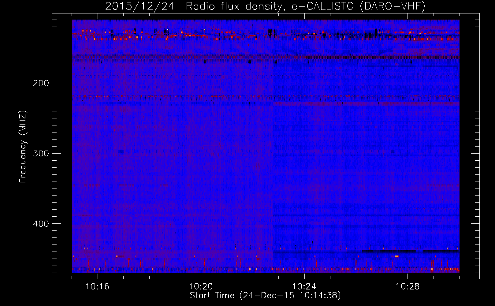Image resolution: width=495 pixels, height=306 pixels.
Task: Click the 10:20 time tick label
Action: tap(201, 287)
